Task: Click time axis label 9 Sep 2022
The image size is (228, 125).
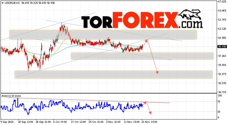Action: [7, 122]
